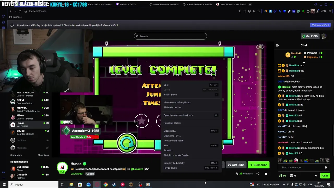
Task: Open File Explorer from the taskbar
Action: [71, 185]
